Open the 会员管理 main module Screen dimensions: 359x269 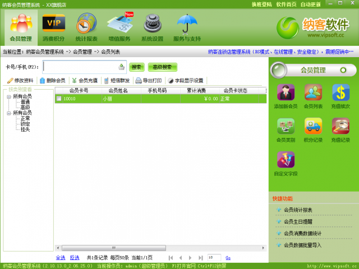pyautogui.click(x=21, y=27)
